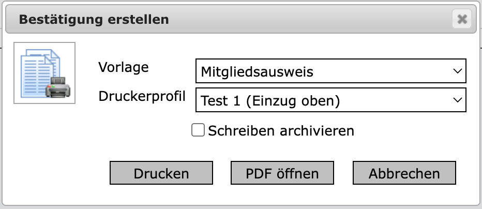This screenshot has width=482, height=209.
Task: Click the Schreiben archivieren label text
Action: pos(281,130)
